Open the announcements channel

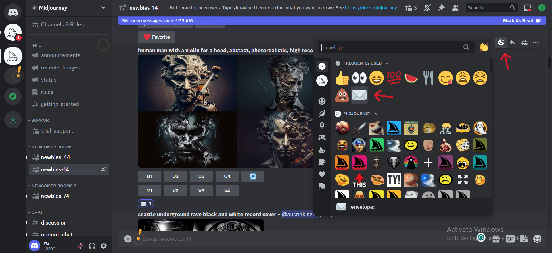pyautogui.click(x=60, y=55)
